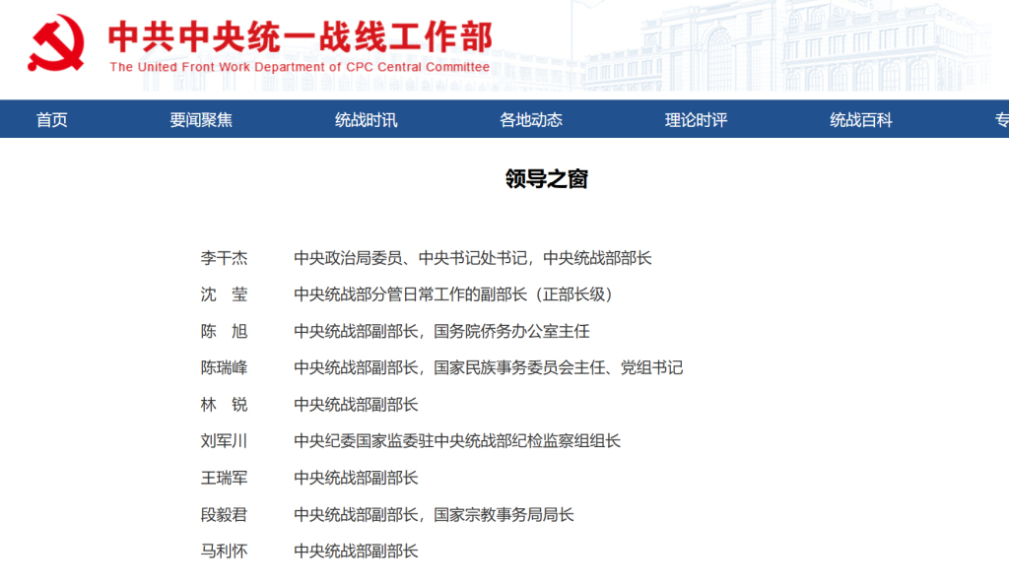Click the 中共中央统一战线工作部 site title
Image resolution: width=1009 pixels, height=585 pixels.
tap(300, 36)
